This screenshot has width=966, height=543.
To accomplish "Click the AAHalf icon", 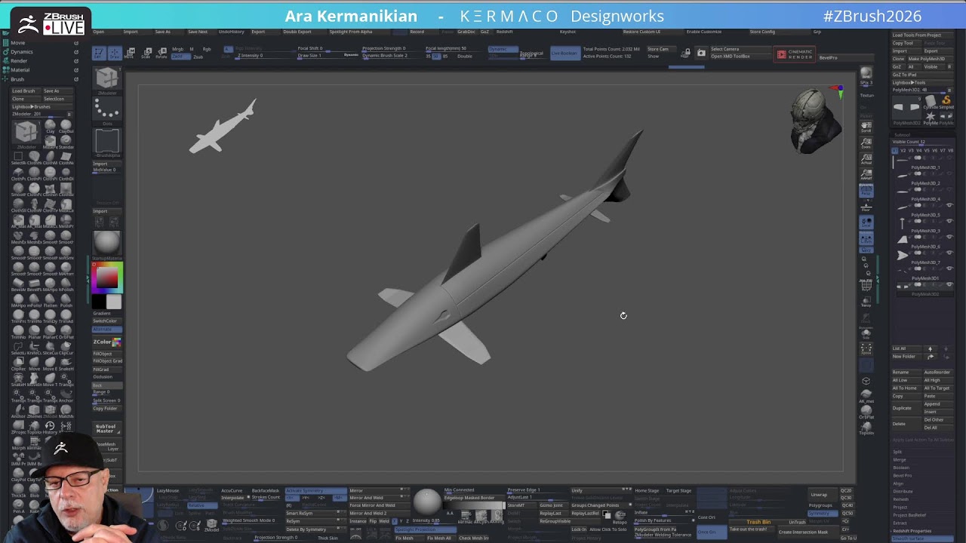I will coord(866,174).
